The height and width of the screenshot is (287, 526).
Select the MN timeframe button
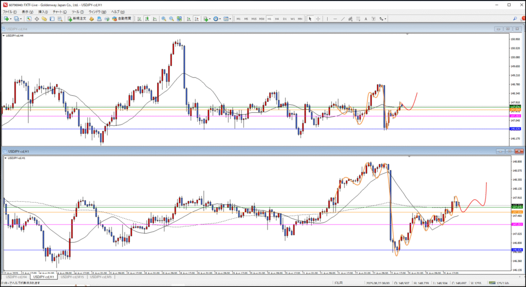click(x=300, y=19)
